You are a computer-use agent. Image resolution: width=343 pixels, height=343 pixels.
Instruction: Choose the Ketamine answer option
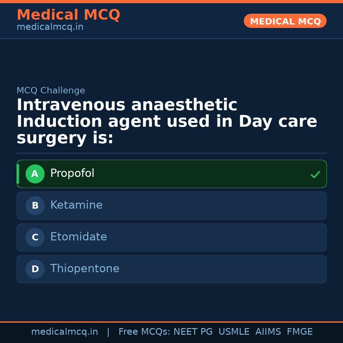pos(171,205)
